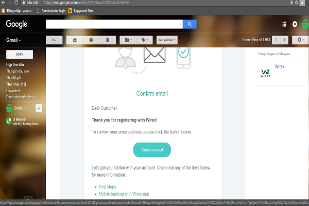The image size is (309, 206).
Task: Return to inbox with back arrow button
Action: [x=54, y=40]
